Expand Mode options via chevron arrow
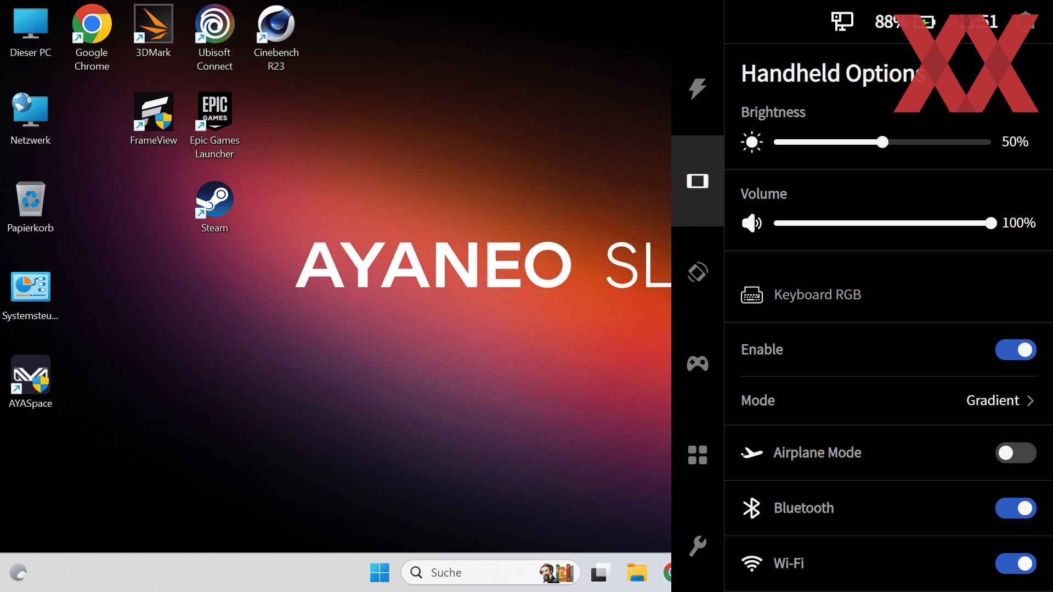The width and height of the screenshot is (1053, 592). (x=1031, y=401)
